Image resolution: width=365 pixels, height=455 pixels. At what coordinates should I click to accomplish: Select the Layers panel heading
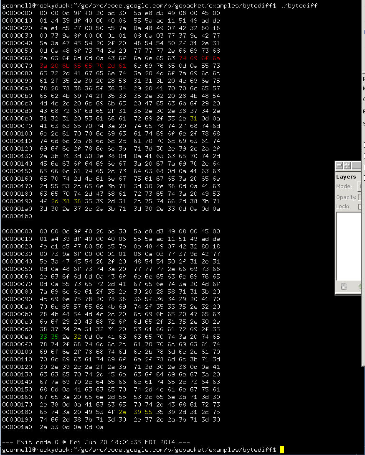pos(346,177)
